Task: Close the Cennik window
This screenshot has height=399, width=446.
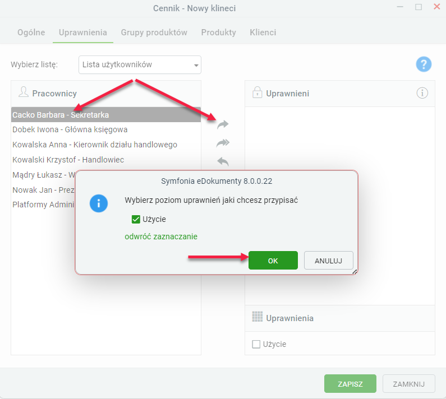Action: [x=436, y=7]
